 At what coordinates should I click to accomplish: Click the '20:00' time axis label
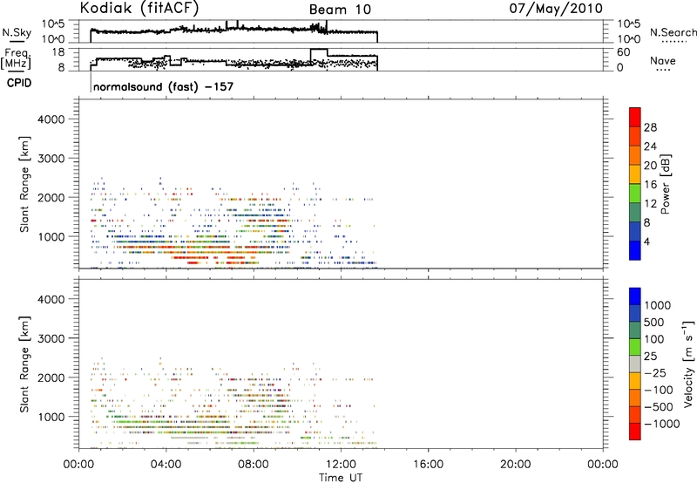point(516,465)
